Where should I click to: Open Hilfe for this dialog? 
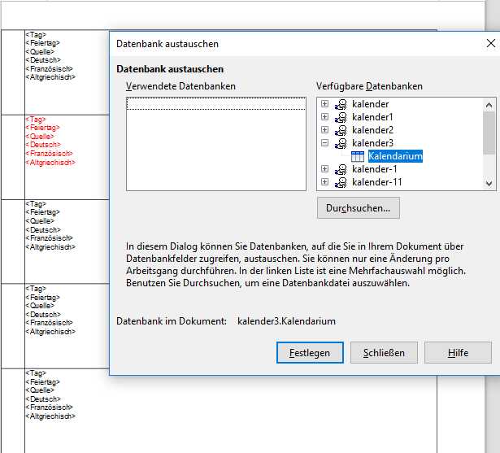click(x=458, y=352)
